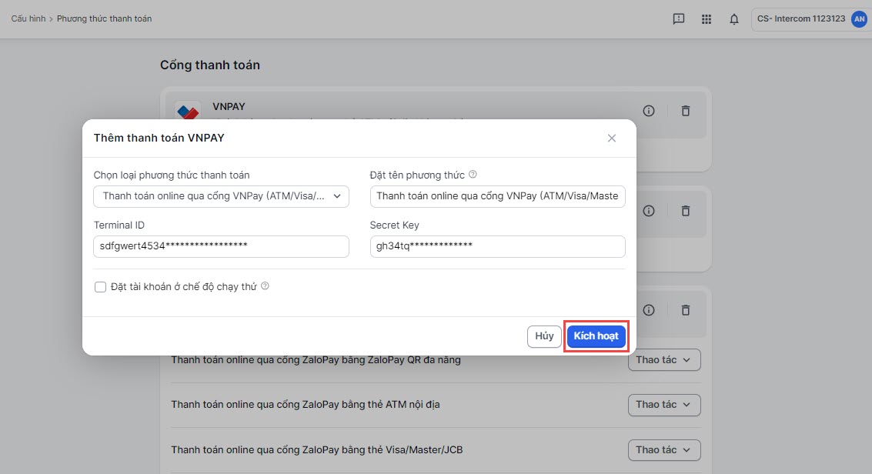Click the ZaloPay thẻ ATM nội địa row text
Viewport: 872px width, 474px height.
click(x=306, y=405)
